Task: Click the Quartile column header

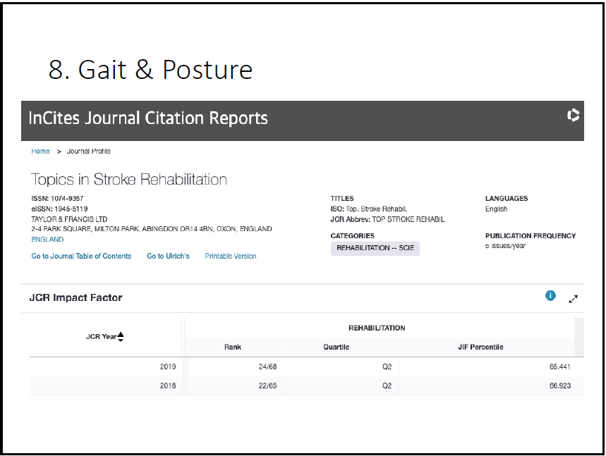Action: 337,347
